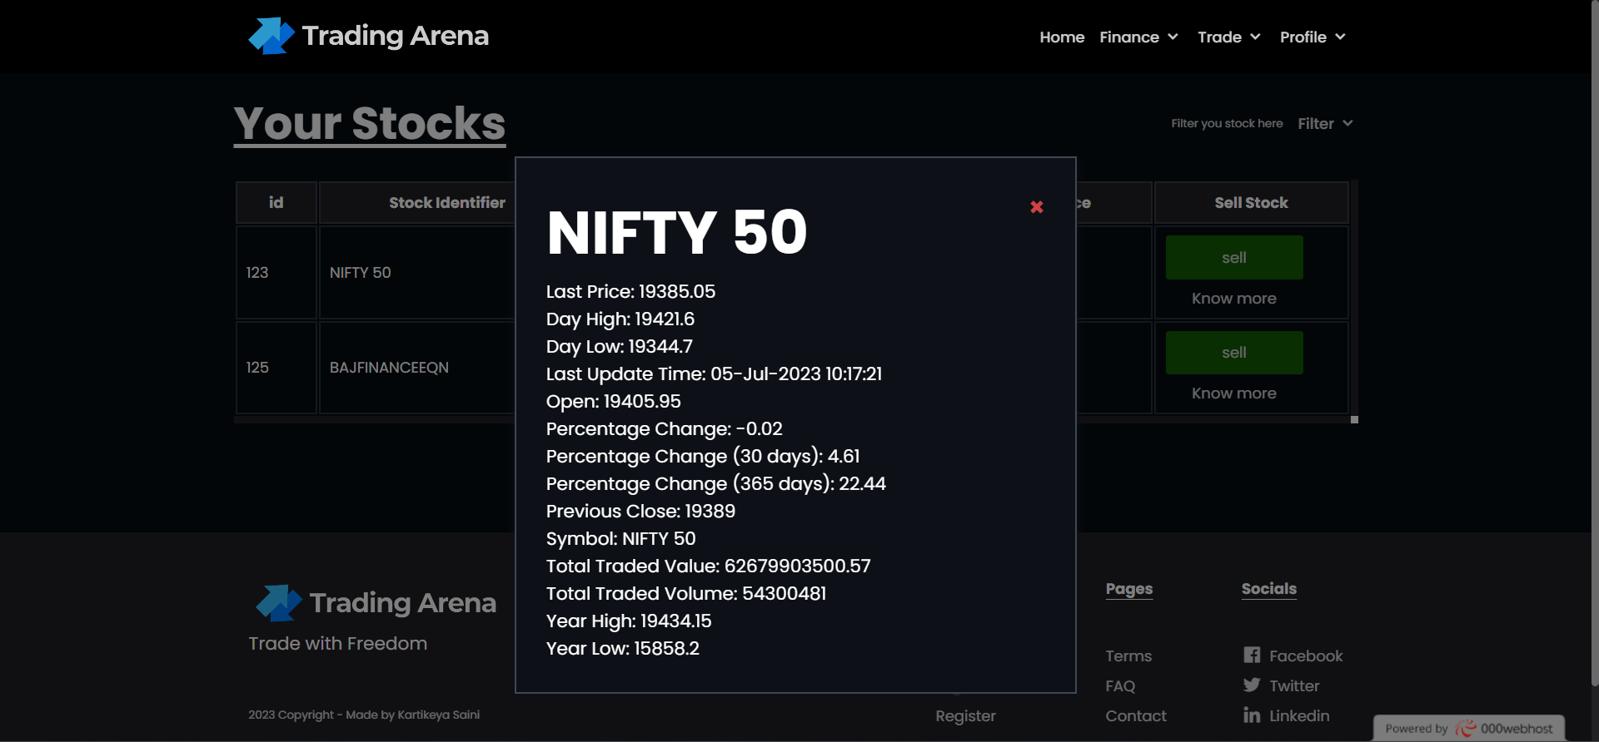
Task: Select the id cell 125
Action: point(276,367)
